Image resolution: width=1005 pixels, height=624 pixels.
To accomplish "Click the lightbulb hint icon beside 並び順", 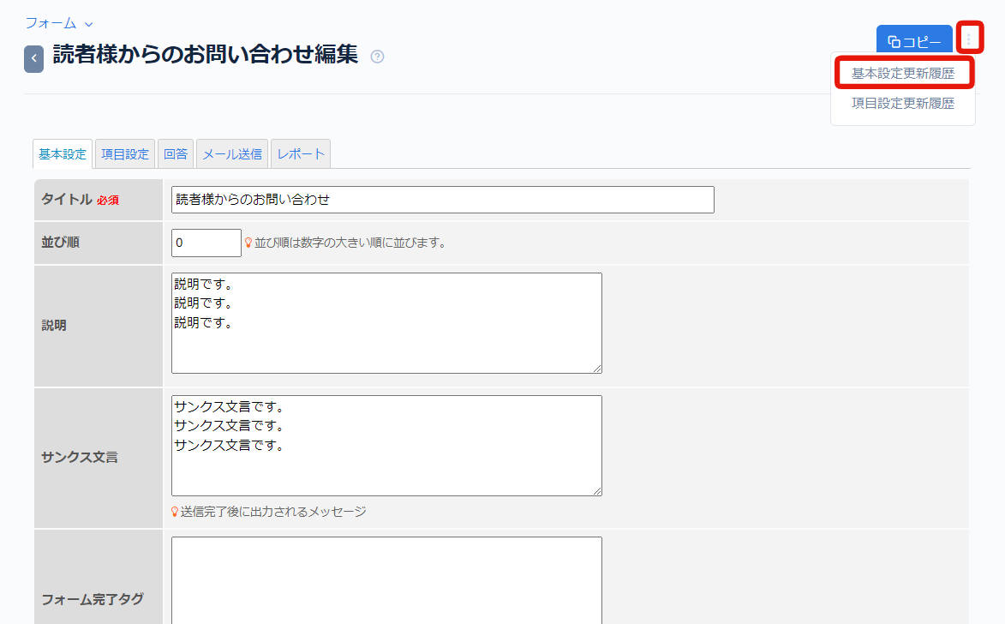I will coord(248,243).
